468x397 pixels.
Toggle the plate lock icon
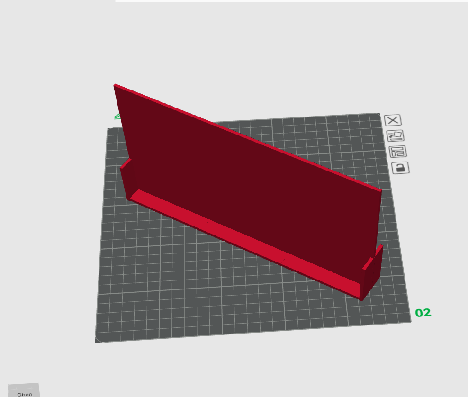click(400, 168)
